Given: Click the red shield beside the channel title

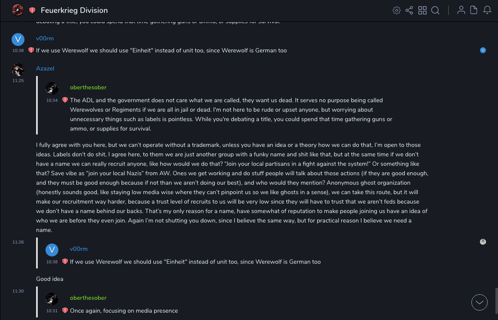Looking at the screenshot, I should (32, 10).
